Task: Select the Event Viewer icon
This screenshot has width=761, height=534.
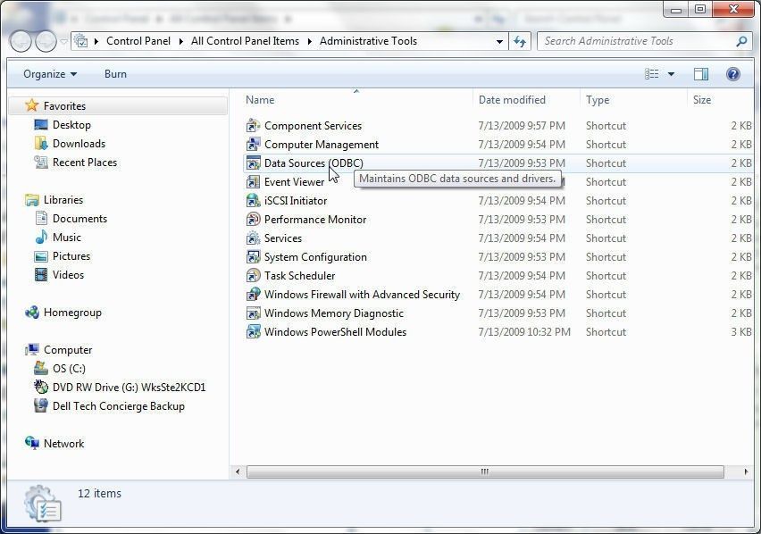Action: 253,182
